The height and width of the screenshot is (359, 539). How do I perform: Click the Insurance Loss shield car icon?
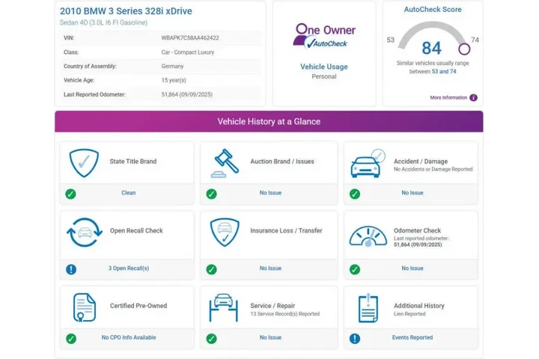click(x=225, y=233)
